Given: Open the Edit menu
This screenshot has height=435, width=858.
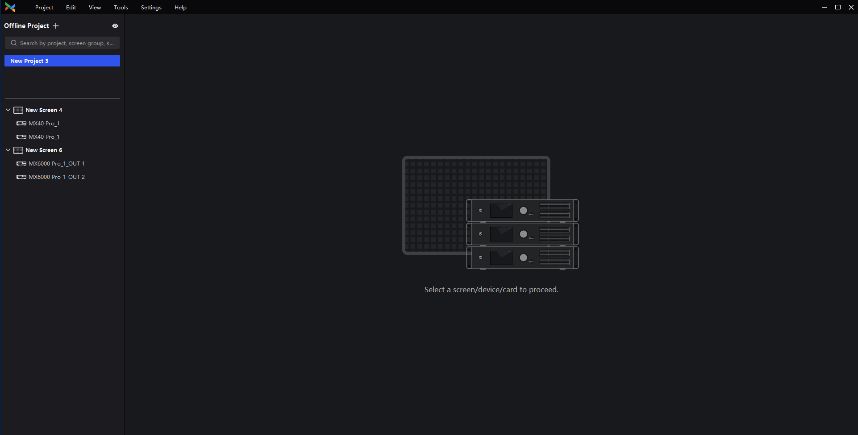Looking at the screenshot, I should point(71,8).
